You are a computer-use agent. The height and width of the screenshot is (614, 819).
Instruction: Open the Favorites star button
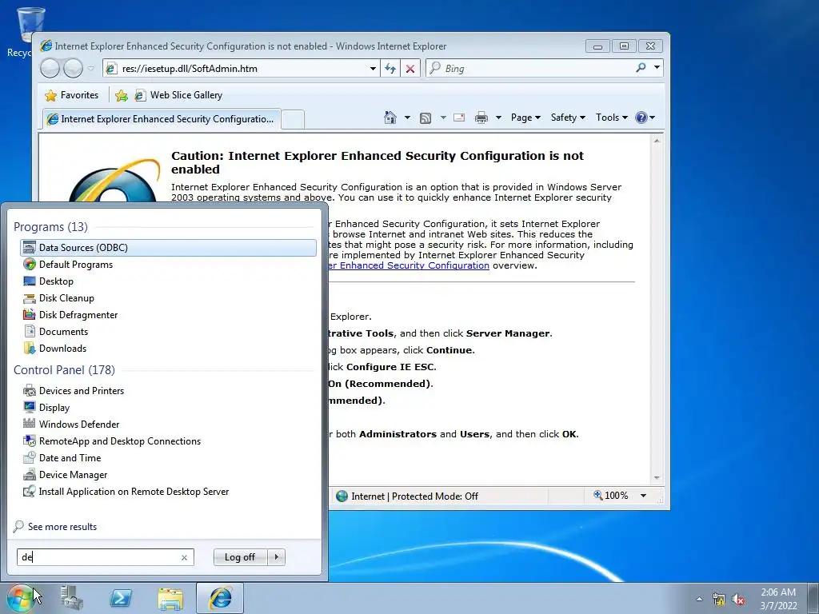[x=71, y=95]
